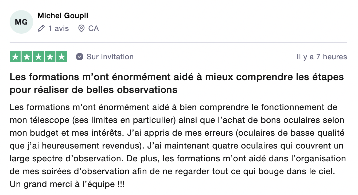Click the verified checkmark badge icon
Viewport: 358px width, 195px height.
pos(79,57)
